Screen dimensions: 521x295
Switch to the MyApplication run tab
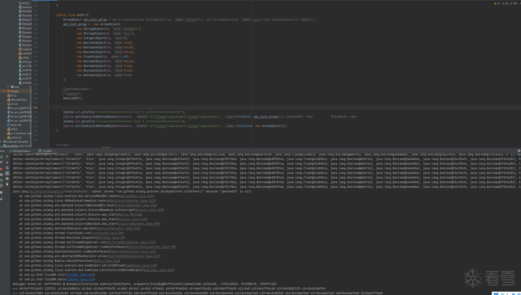click(21, 151)
